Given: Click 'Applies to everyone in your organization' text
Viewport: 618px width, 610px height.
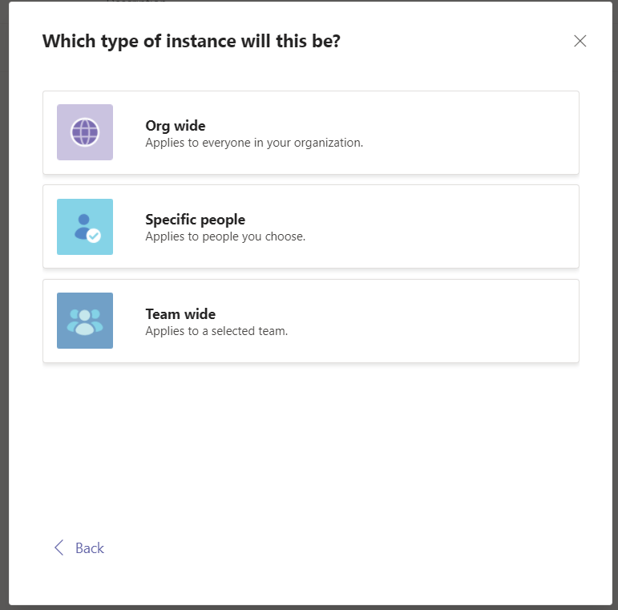Looking at the screenshot, I should click(x=254, y=143).
